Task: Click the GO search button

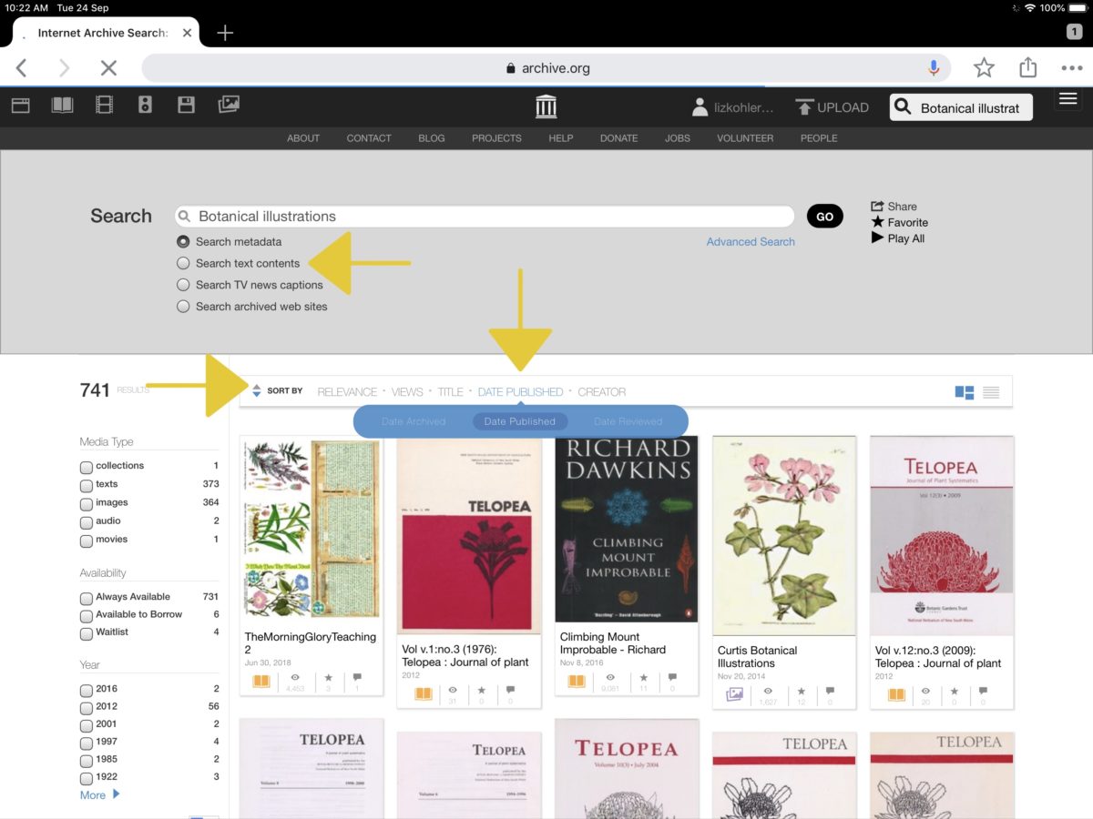Action: tap(824, 217)
